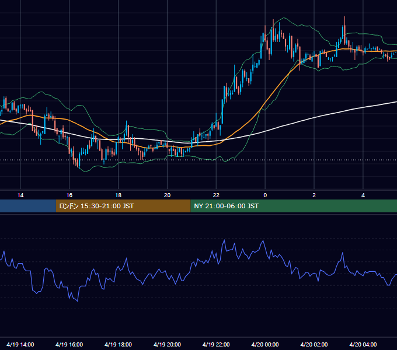The image size is (397, 350).
Task: Click the '4/20 00:00' time label
Action: point(265,344)
